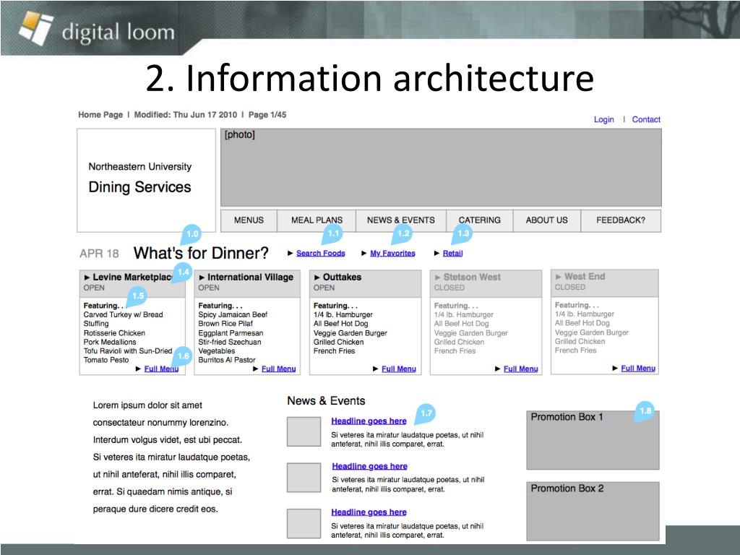This screenshot has width=740, height=555.
Task: Click the digital loom logo icon
Action: click(36, 27)
